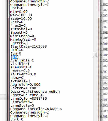The image size is (108, 121).
Task: Click the PAltWert=0.0 line
Action: (23, 74)
